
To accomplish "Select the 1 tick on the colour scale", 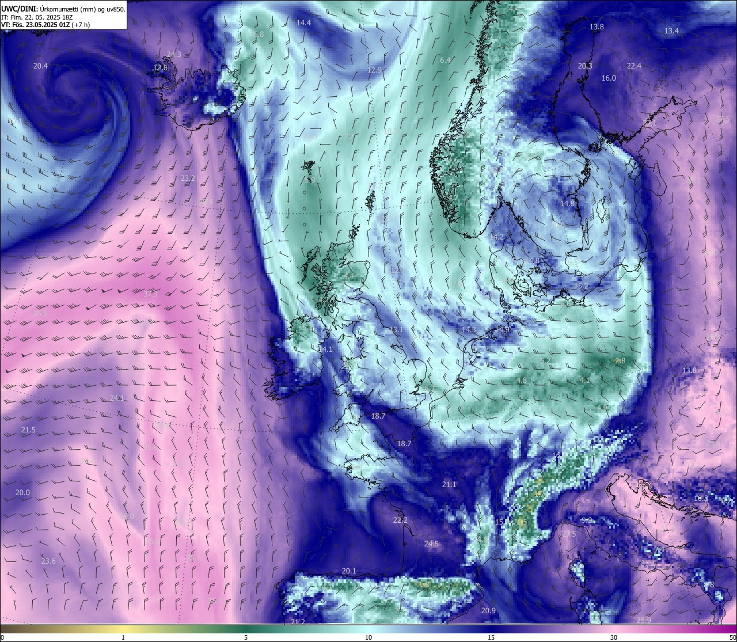I will click(123, 637).
